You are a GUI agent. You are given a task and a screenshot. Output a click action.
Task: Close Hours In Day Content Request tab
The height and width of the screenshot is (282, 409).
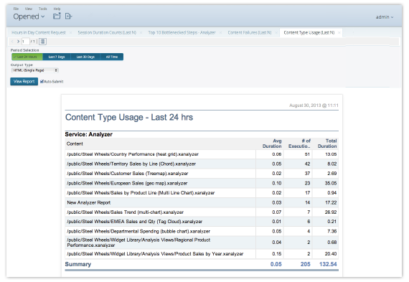coord(71,33)
